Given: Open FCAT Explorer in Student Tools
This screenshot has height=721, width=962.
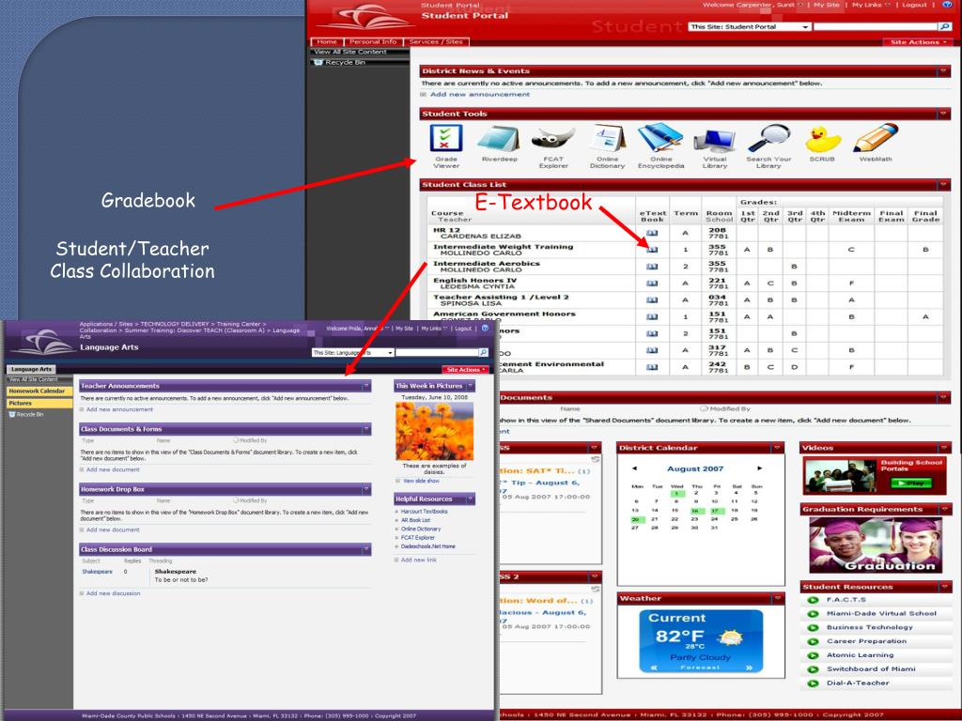Looking at the screenshot, I should (x=552, y=139).
